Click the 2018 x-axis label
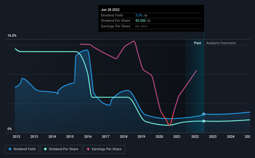This screenshot has width=255, height=158. tap(124, 137)
